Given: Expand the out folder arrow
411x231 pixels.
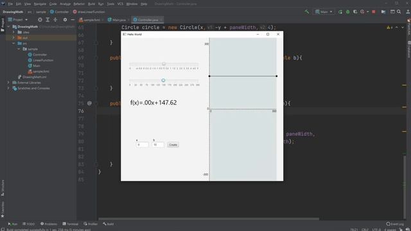Looking at the screenshot, I should click(13, 38).
